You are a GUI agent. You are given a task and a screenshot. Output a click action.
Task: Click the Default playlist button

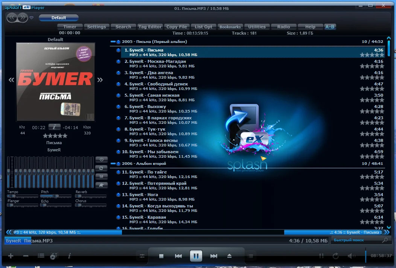[59, 18]
